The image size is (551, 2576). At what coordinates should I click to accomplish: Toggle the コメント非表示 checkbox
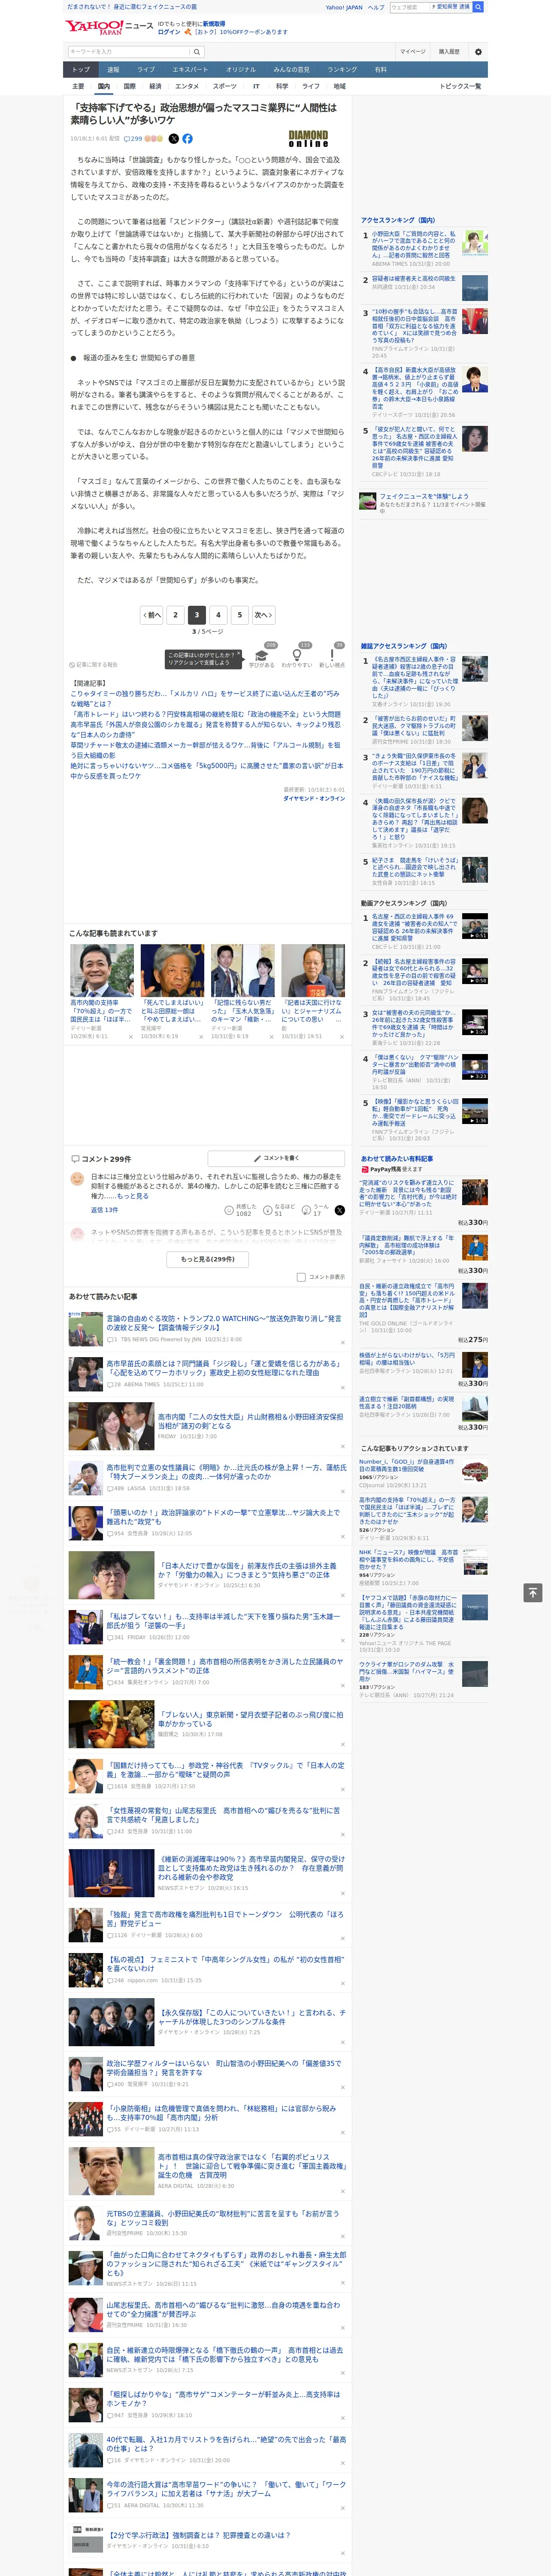[301, 1277]
